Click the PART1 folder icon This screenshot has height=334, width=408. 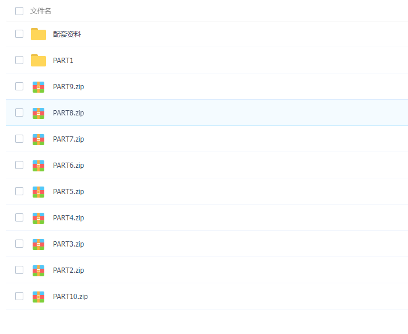[x=38, y=61]
